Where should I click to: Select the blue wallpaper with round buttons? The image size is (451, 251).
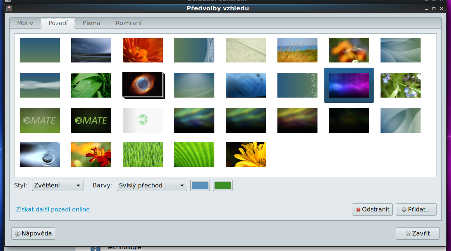(x=246, y=85)
